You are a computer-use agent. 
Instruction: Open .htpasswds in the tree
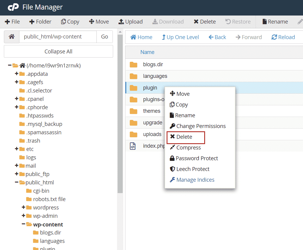pyautogui.click(x=36, y=116)
